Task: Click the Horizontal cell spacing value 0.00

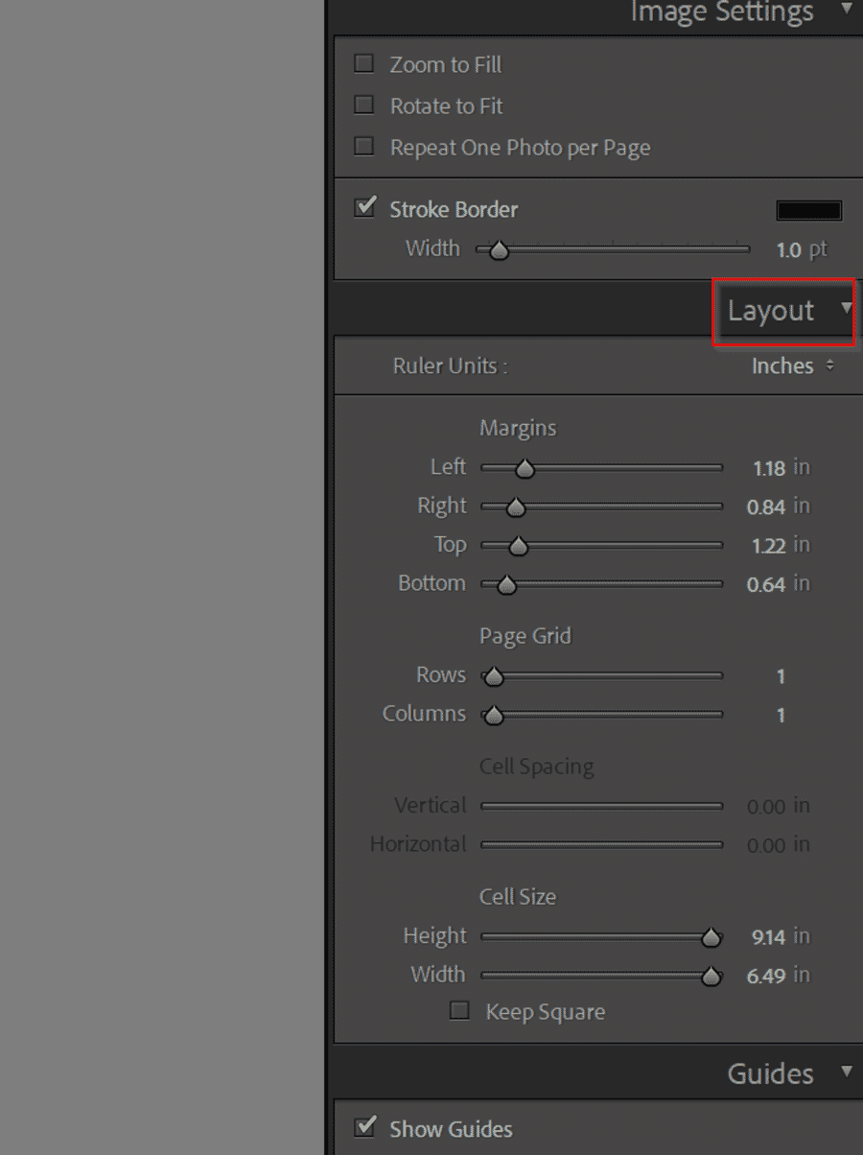Action: 766,845
